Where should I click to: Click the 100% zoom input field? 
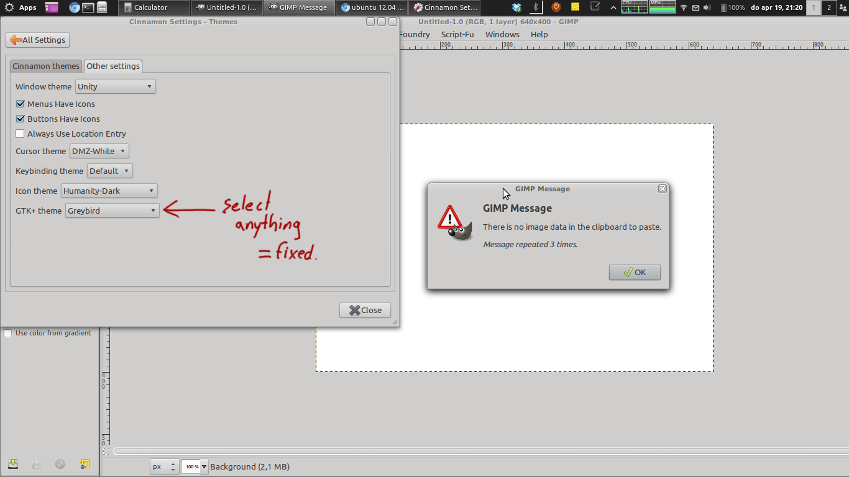point(191,466)
